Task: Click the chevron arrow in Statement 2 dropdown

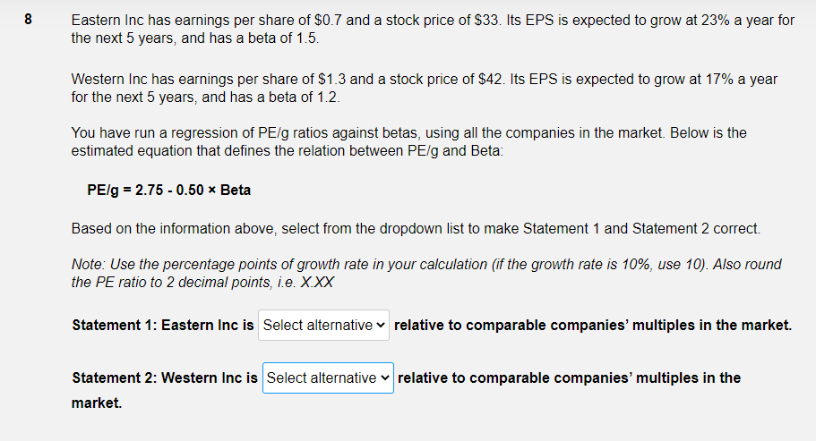Action: (x=384, y=378)
